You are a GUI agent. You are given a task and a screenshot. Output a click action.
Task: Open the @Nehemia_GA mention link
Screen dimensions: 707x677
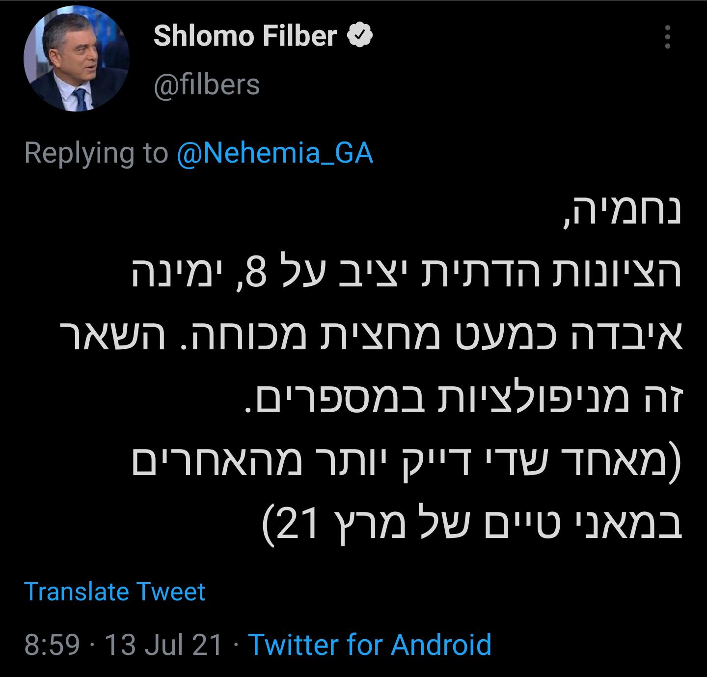coord(275,153)
